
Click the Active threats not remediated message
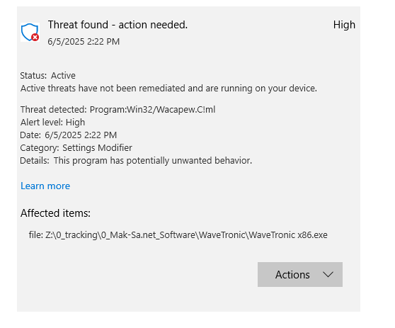coord(168,89)
